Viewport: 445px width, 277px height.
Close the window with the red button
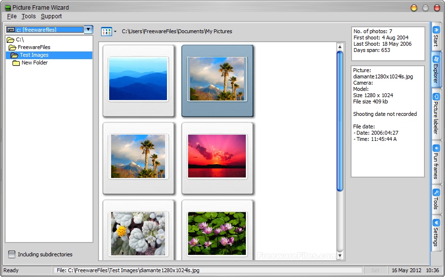(437, 8)
